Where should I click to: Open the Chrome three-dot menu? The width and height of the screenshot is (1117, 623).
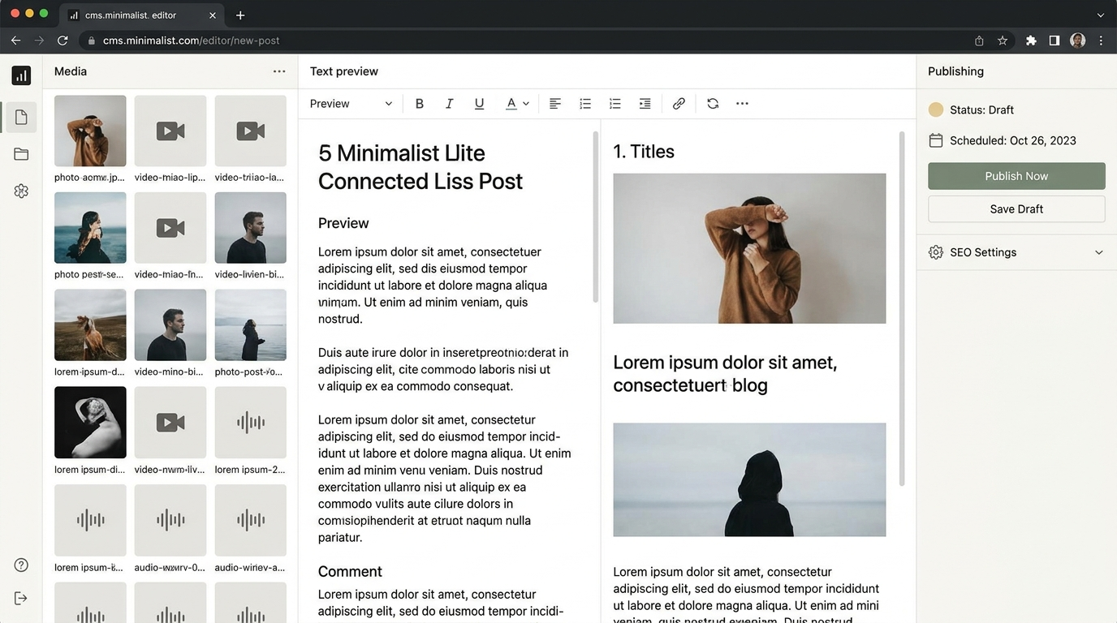coord(1101,41)
